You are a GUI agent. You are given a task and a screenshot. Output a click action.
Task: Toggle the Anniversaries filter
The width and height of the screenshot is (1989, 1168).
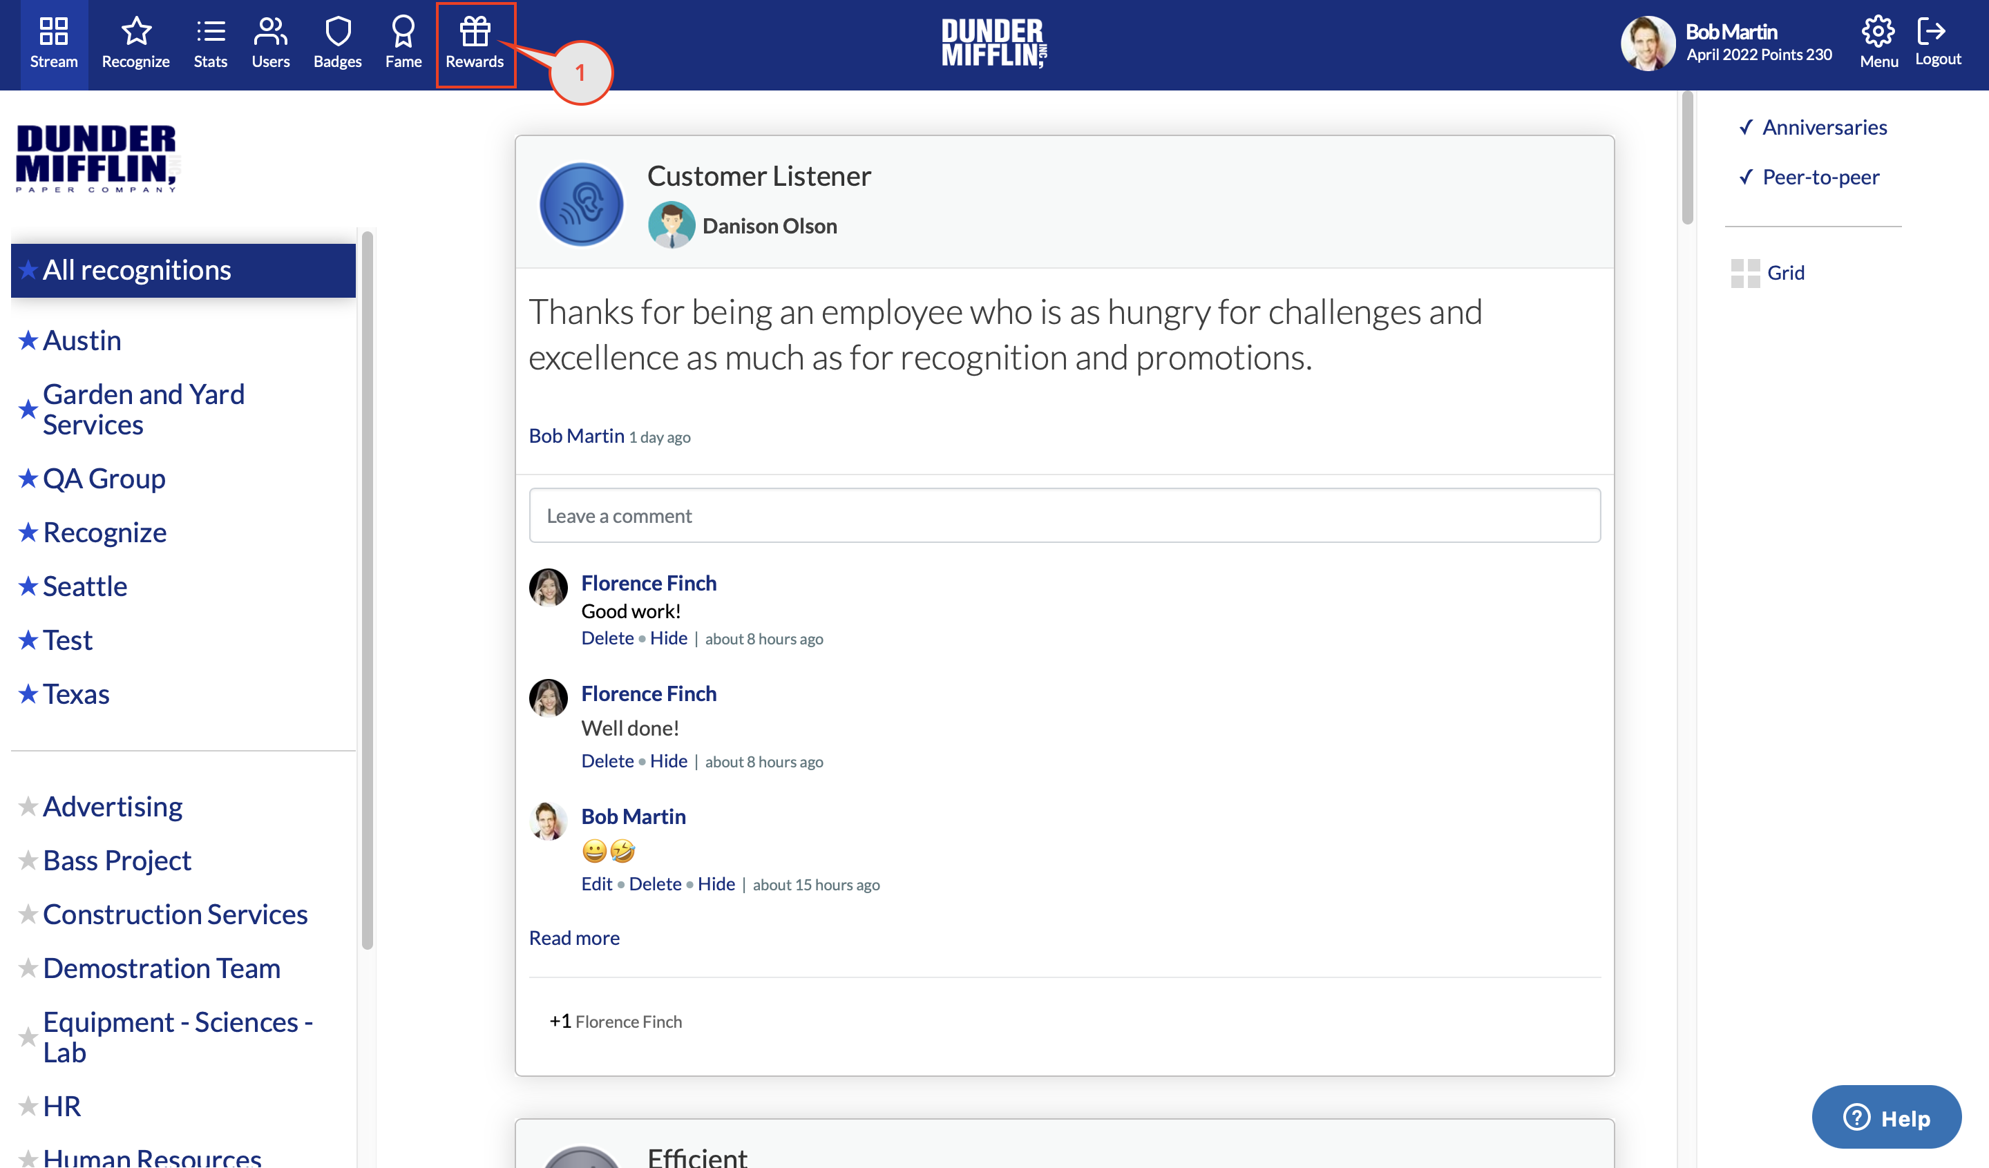pos(1813,127)
